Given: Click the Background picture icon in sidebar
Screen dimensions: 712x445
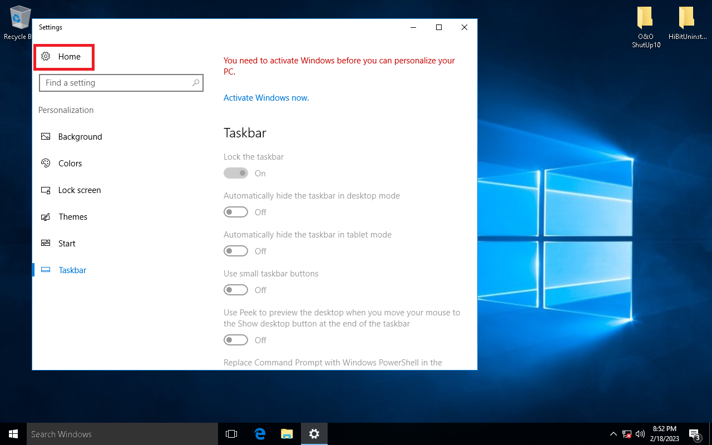Looking at the screenshot, I should pyautogui.click(x=46, y=137).
